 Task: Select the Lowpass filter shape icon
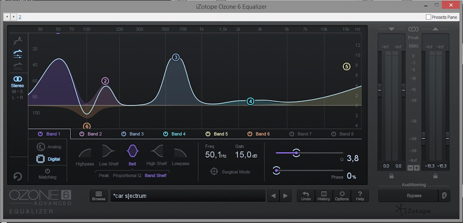point(180,153)
